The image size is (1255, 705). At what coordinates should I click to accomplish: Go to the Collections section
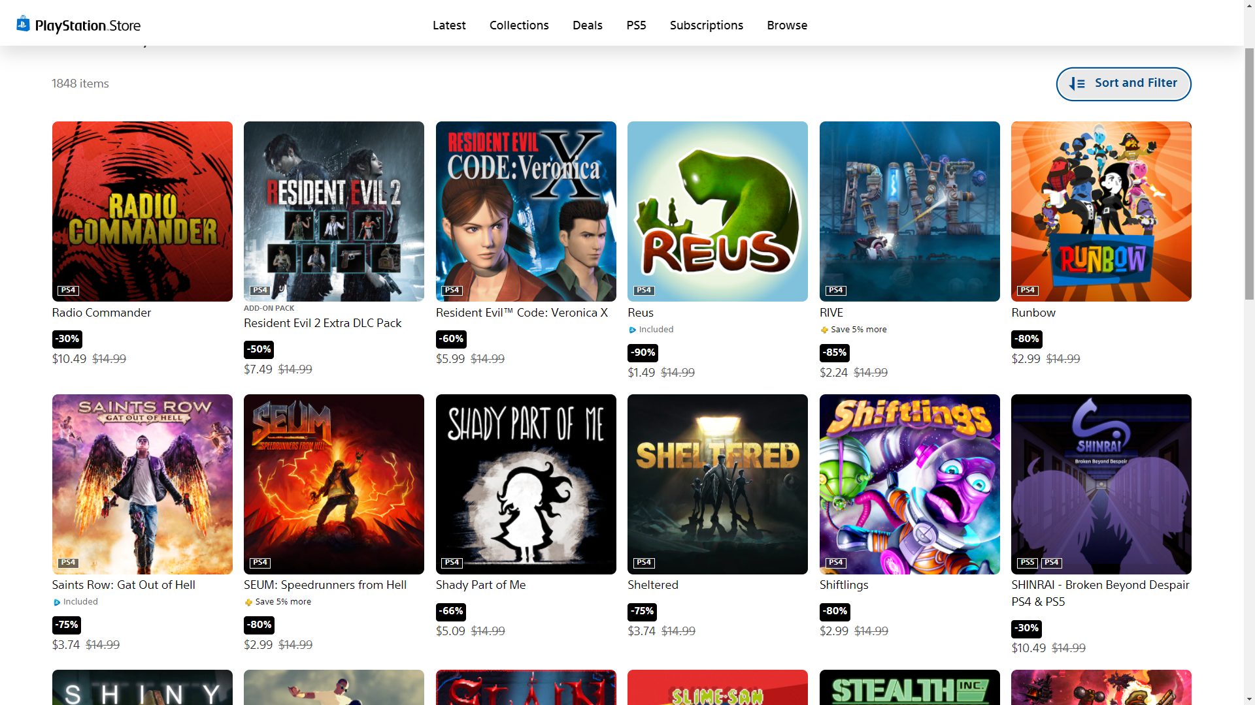pyautogui.click(x=519, y=25)
